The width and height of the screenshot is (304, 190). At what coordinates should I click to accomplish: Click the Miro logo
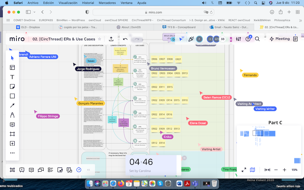(x=17, y=39)
